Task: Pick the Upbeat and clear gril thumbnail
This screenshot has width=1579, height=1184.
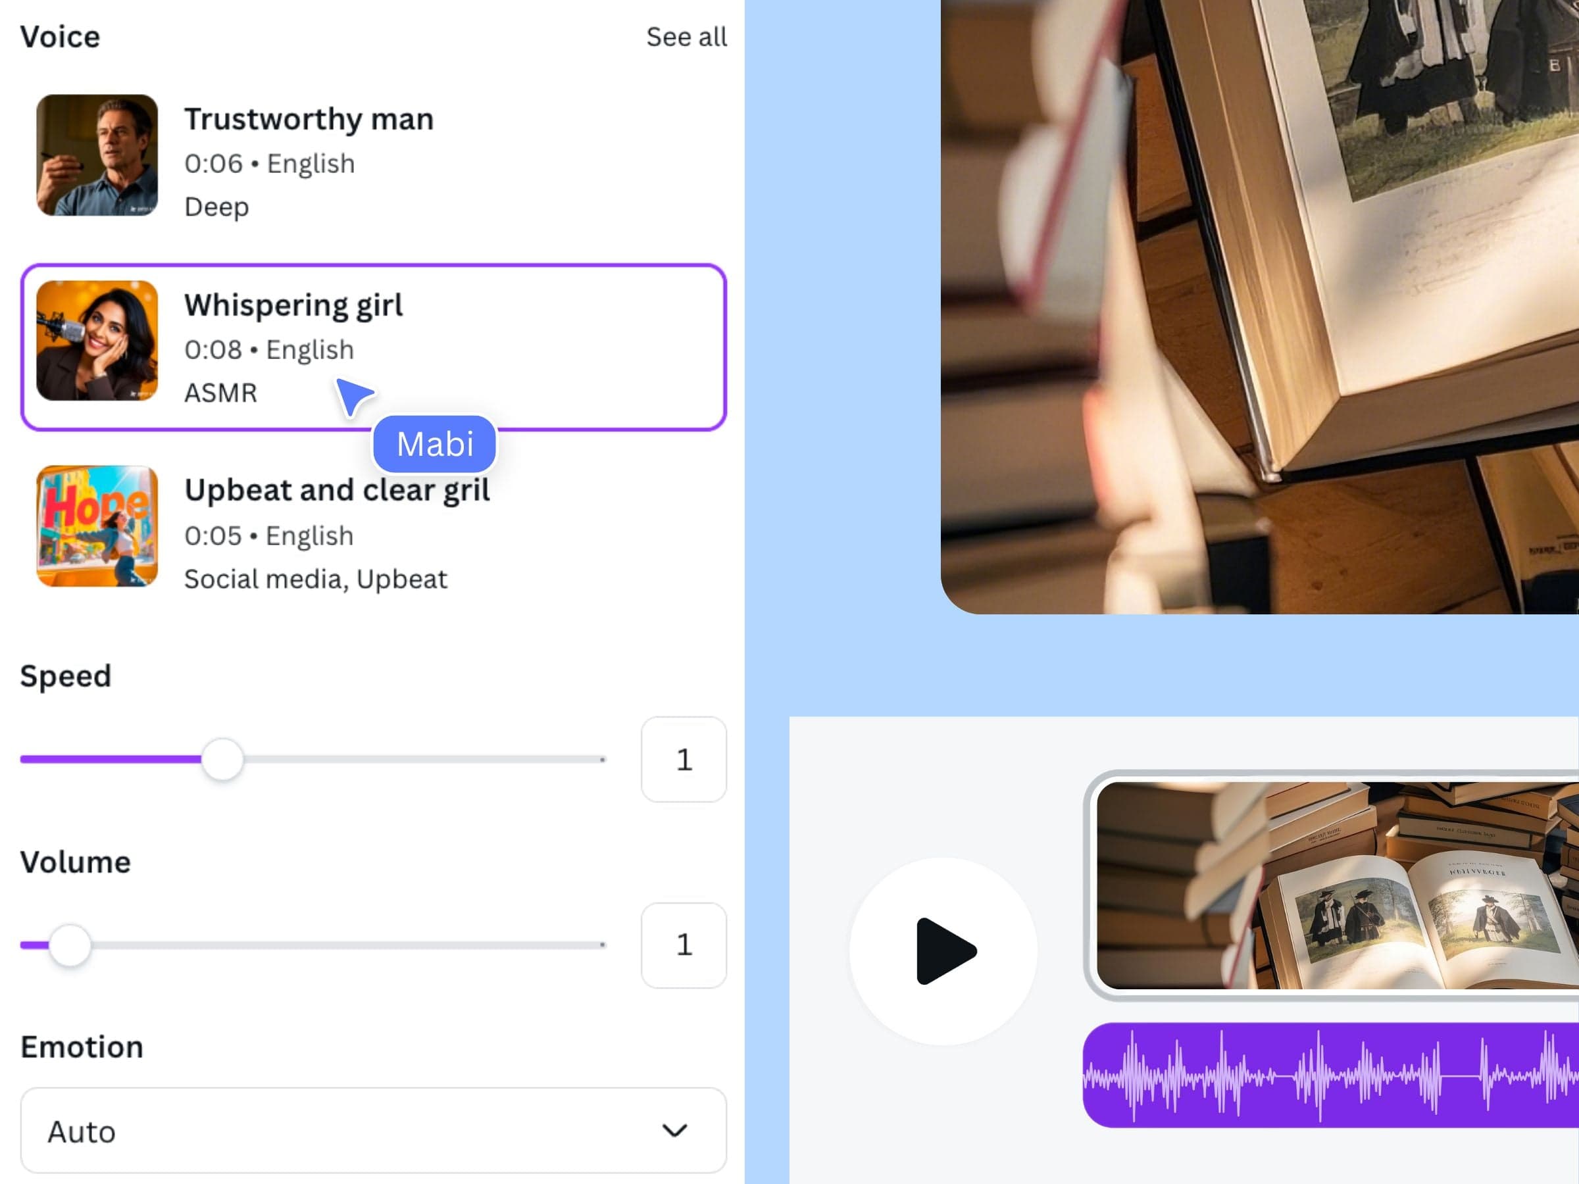Action: point(97,526)
